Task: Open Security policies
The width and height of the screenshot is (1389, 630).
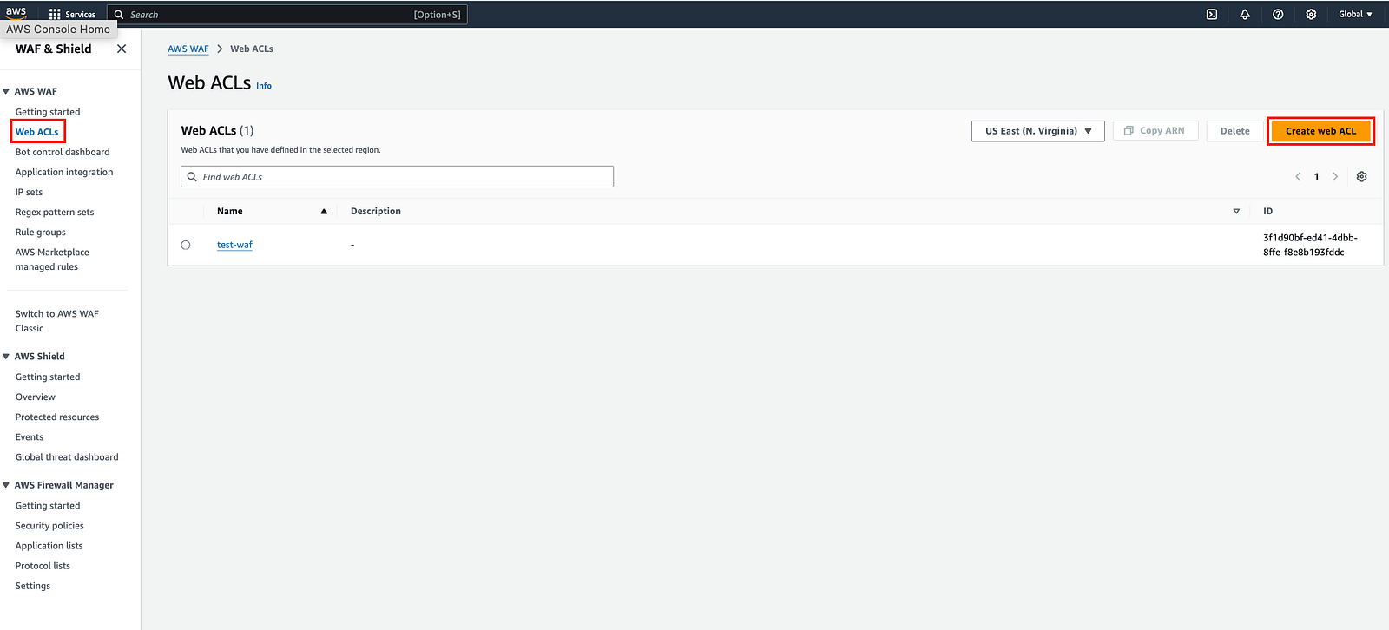Action: [x=49, y=526]
